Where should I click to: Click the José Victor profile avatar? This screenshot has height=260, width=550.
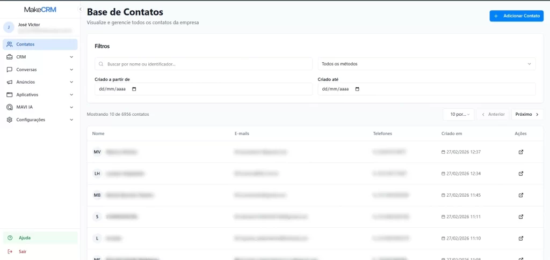click(x=9, y=27)
